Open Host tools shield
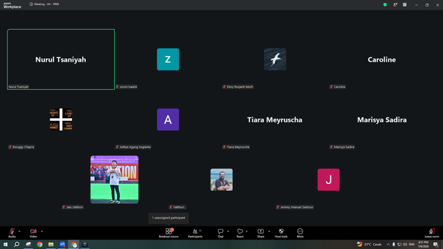The width and height of the screenshot is (443, 249). (x=281, y=233)
